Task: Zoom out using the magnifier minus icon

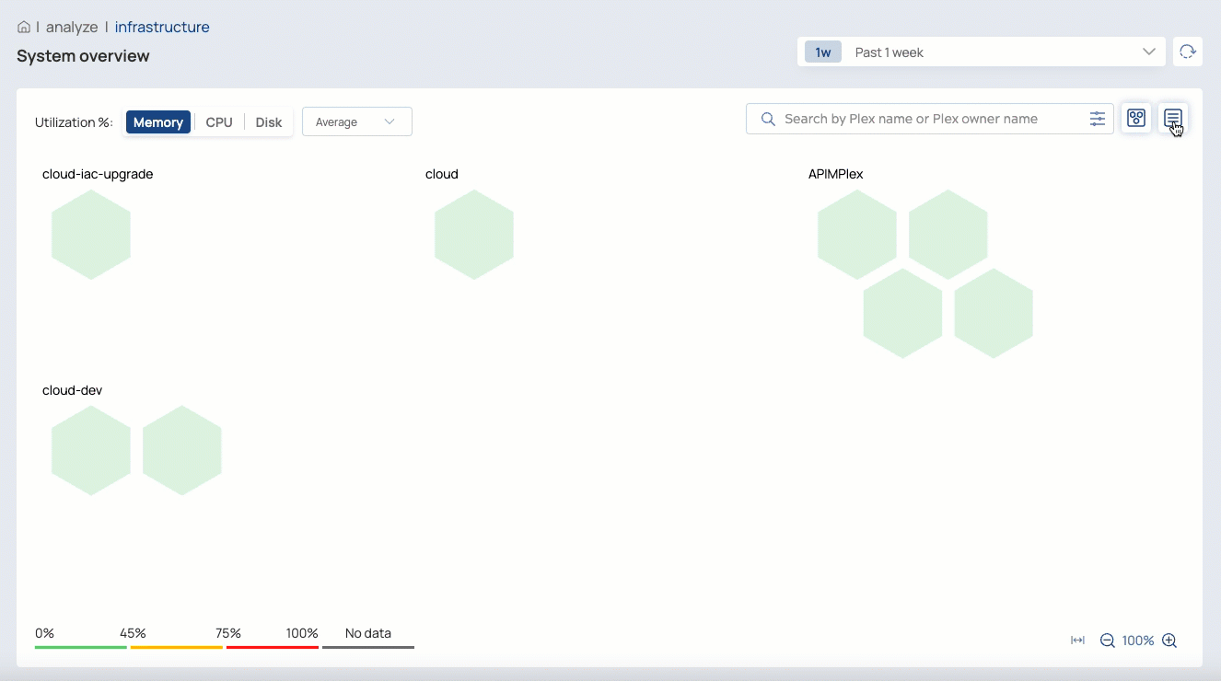Action: click(x=1107, y=640)
